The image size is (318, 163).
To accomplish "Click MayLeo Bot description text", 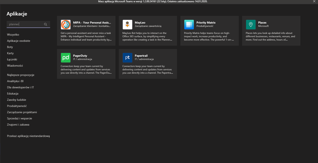I will [148, 37].
